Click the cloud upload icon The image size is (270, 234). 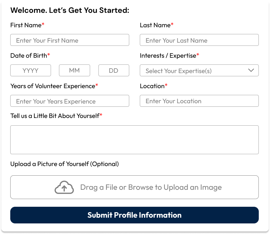(x=64, y=187)
